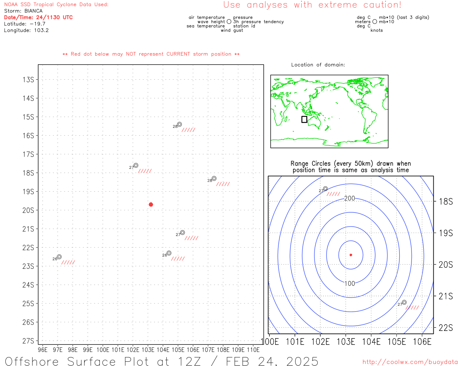The width and height of the screenshot is (458, 366).
Task: Click the '106E' label on range circles map
Action: (x=422, y=342)
